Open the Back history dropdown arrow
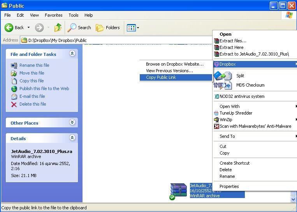Screen dimensions: 297x212 click(x=28, y=28)
